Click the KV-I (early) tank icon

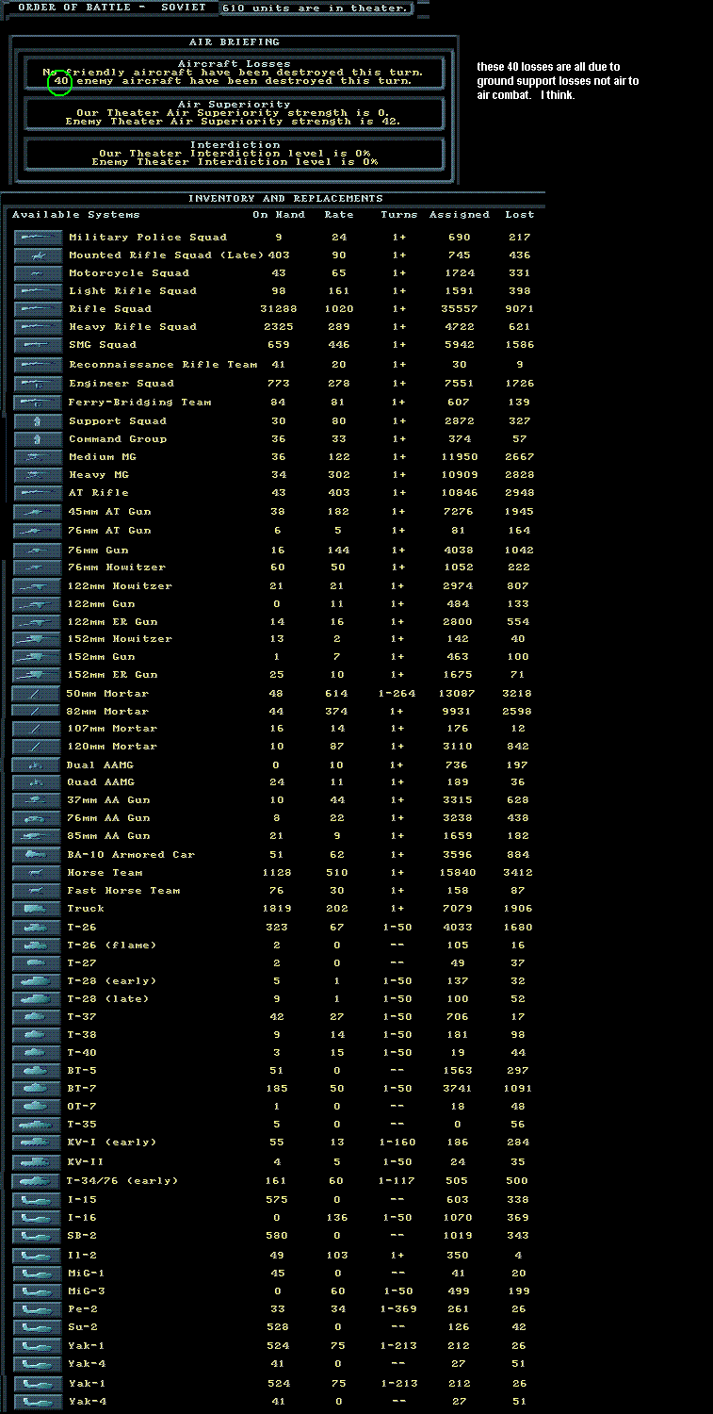39,1143
